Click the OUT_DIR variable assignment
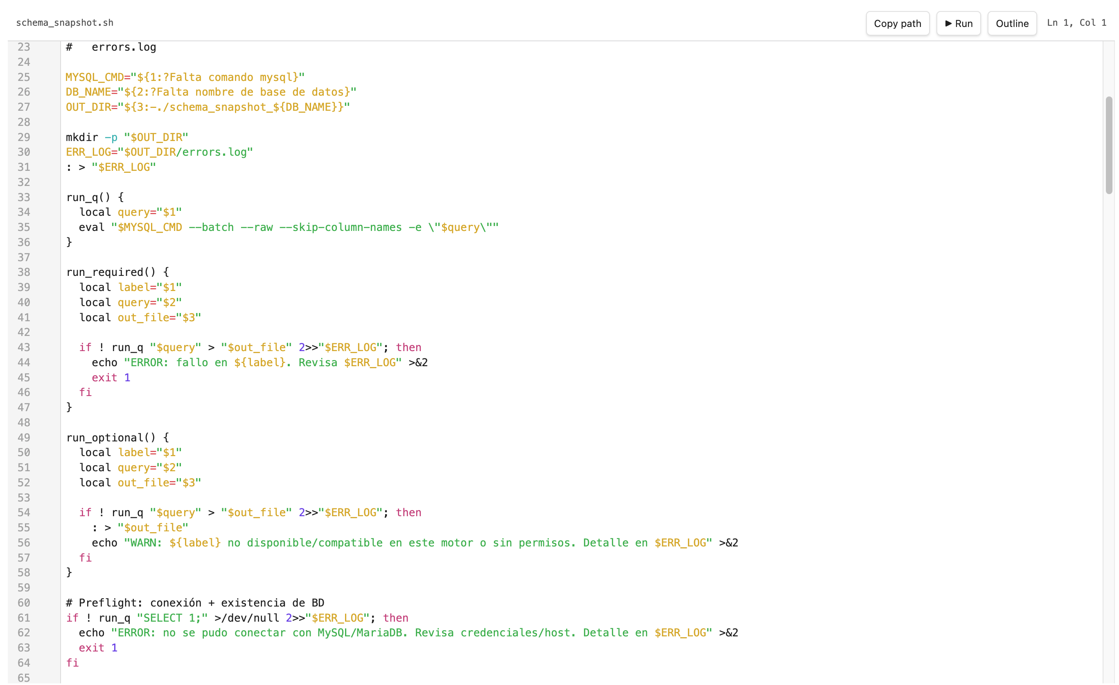 coord(208,107)
